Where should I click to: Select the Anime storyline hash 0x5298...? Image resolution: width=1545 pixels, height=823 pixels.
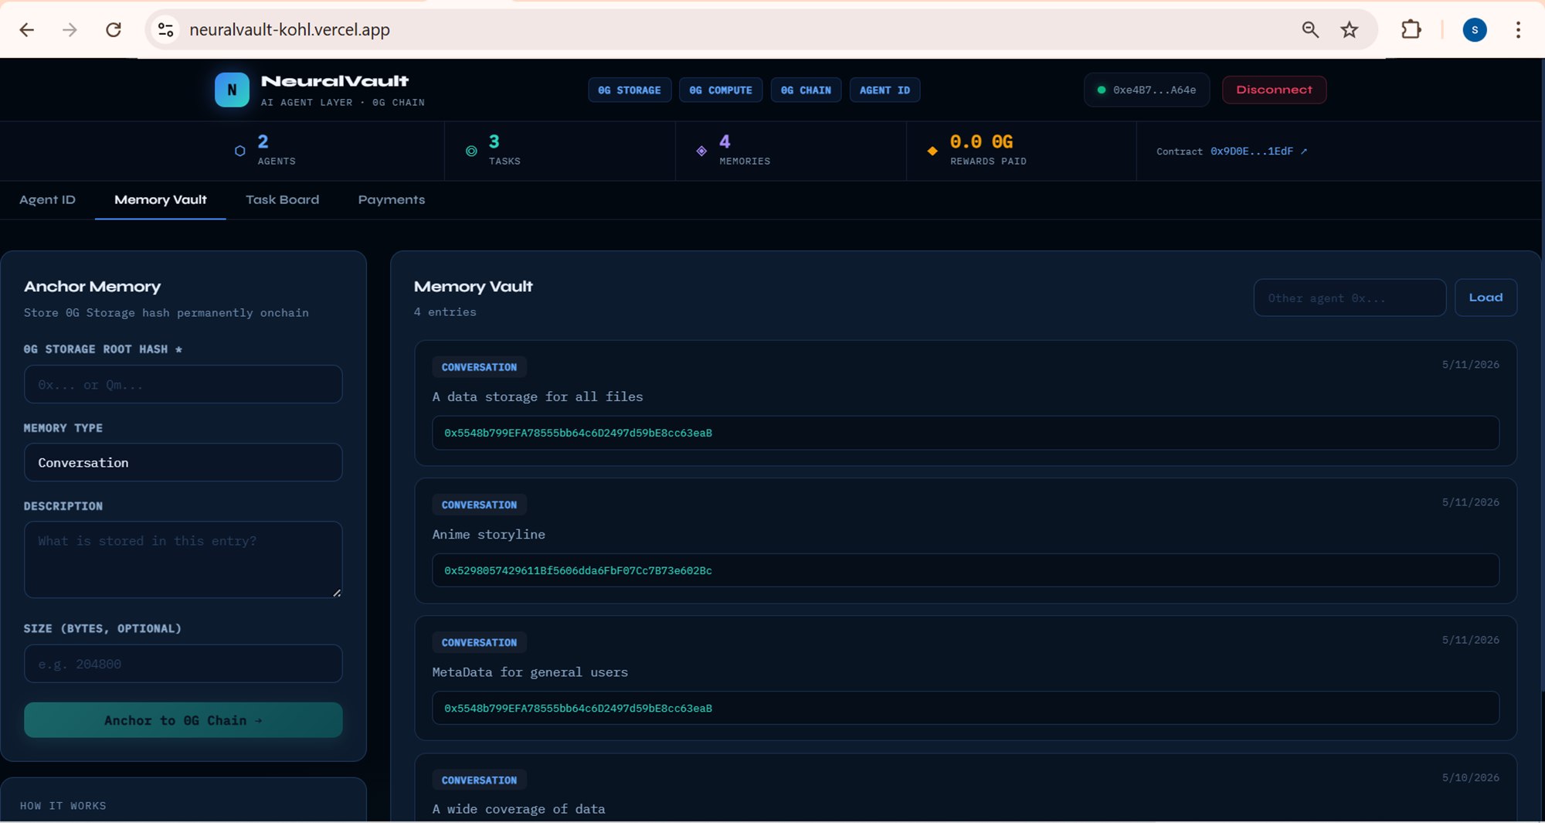pyautogui.click(x=966, y=570)
